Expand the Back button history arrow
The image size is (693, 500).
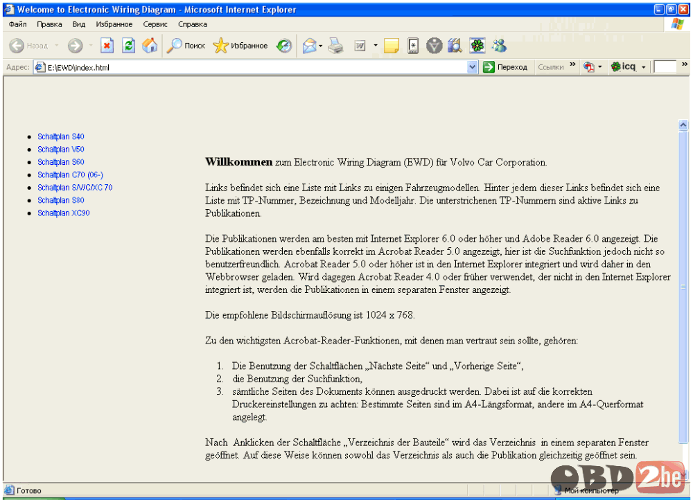57,46
